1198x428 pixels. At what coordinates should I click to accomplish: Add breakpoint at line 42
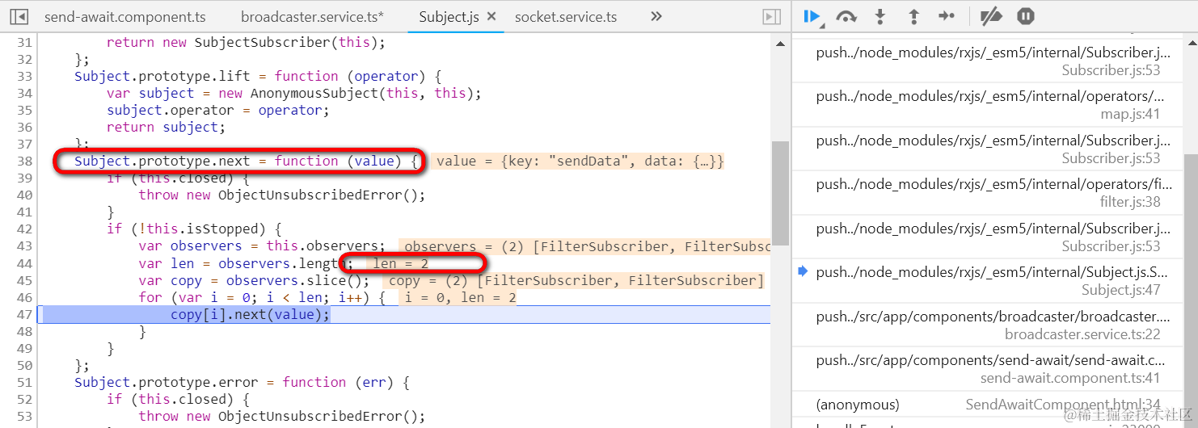coord(24,229)
